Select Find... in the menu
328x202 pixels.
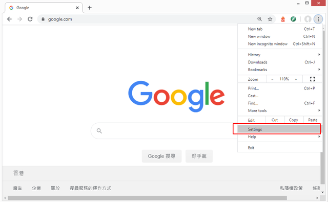coord(280,103)
